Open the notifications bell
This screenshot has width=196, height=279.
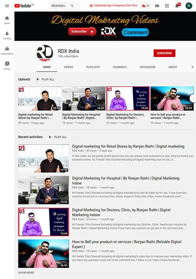coord(177,6)
